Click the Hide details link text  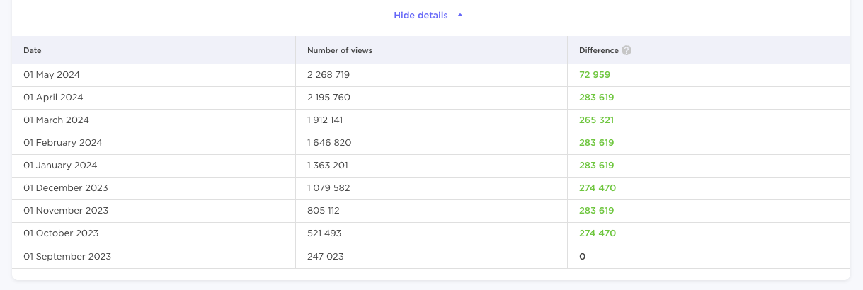(421, 16)
